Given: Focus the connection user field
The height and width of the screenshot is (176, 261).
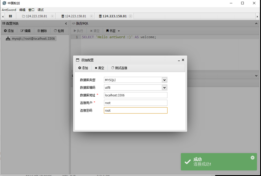Looking at the screenshot, I should click(x=135, y=103).
